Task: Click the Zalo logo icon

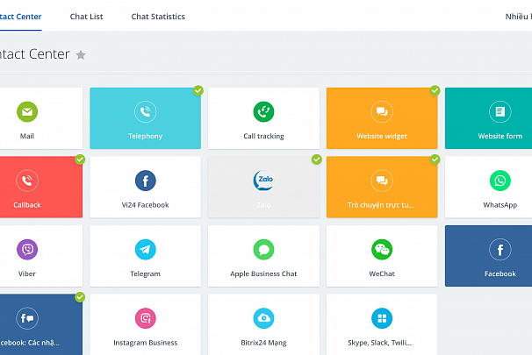Action: coord(263,181)
